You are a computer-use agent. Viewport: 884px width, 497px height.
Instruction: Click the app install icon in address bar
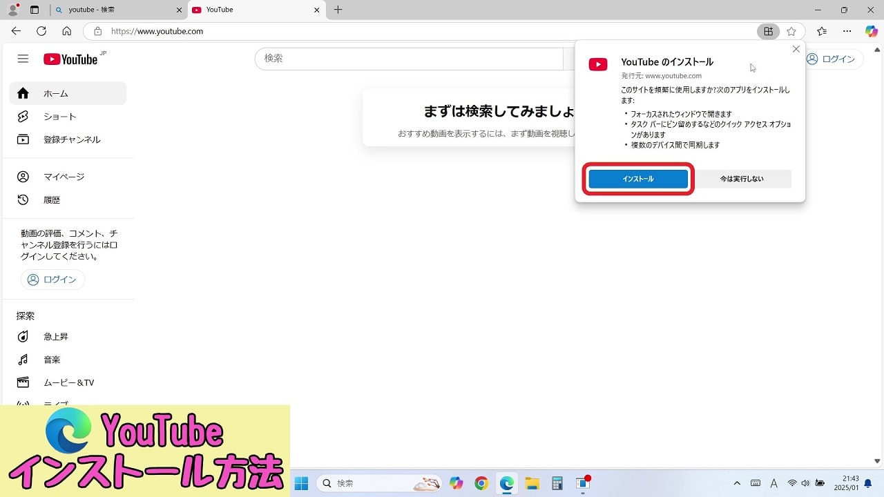[768, 31]
